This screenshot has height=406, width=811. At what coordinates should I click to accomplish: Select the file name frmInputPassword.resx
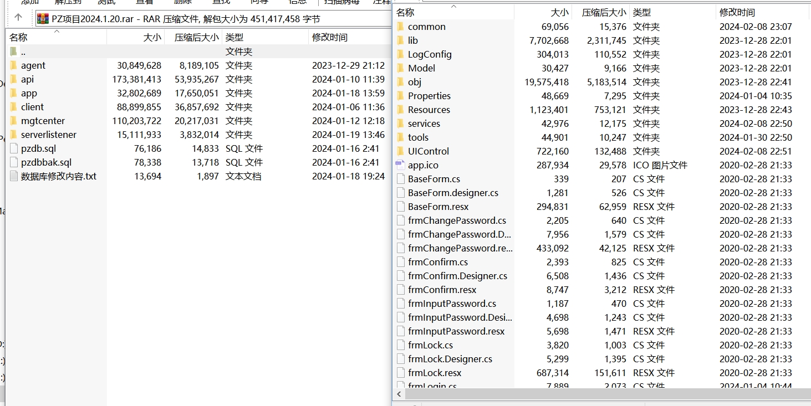(x=456, y=331)
